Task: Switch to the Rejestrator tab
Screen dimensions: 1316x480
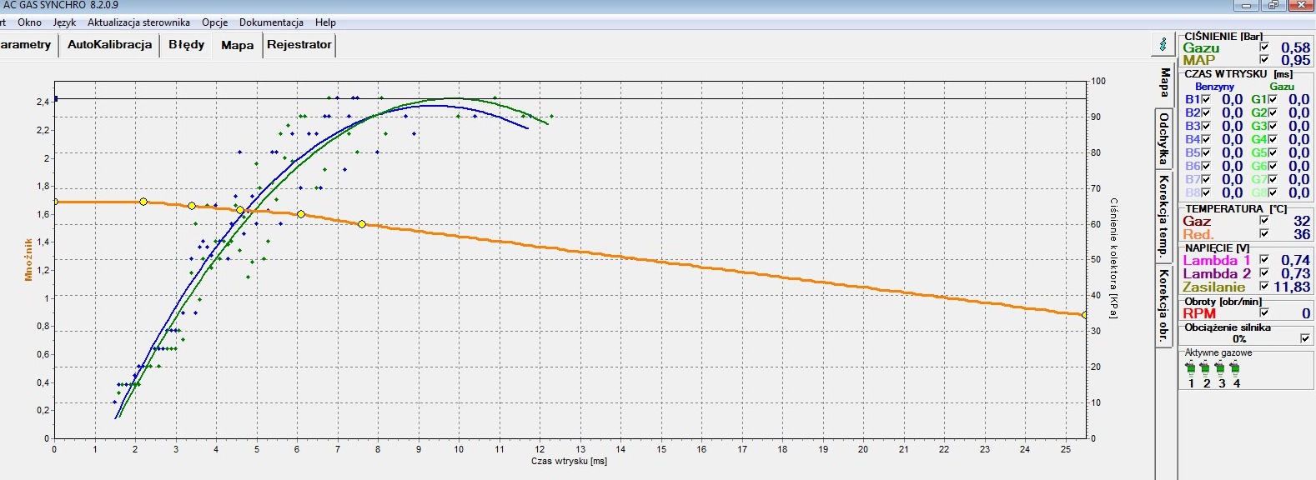Action: coord(299,45)
